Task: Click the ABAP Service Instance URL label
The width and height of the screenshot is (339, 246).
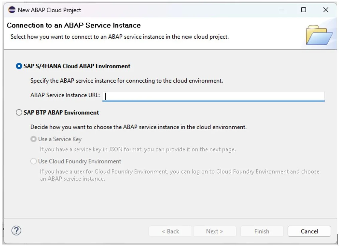Action: (x=65, y=95)
